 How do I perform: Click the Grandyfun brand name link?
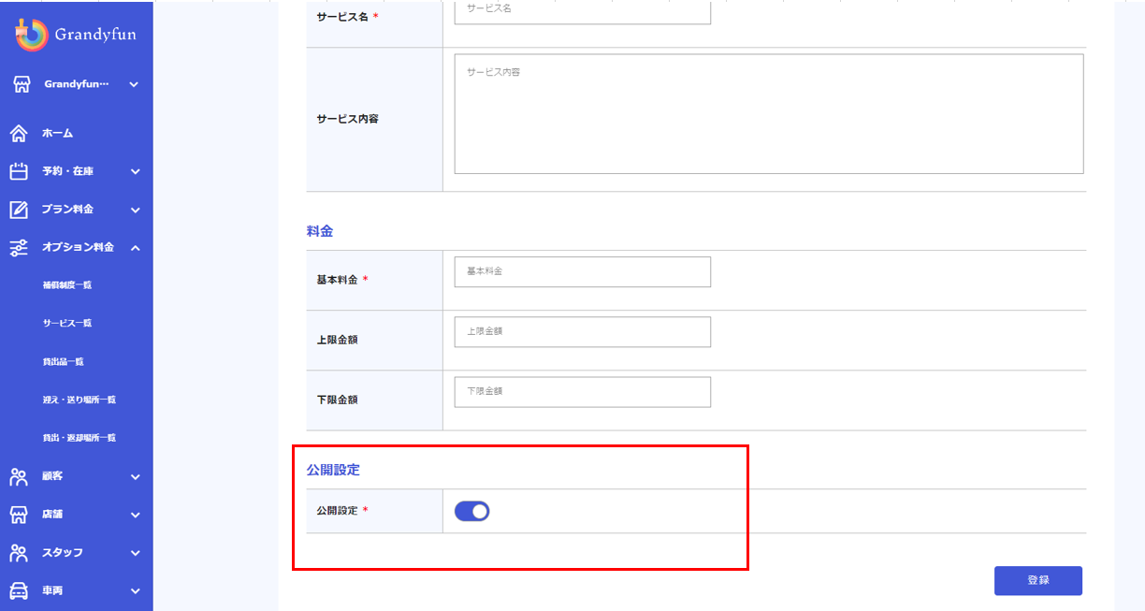coord(97,36)
